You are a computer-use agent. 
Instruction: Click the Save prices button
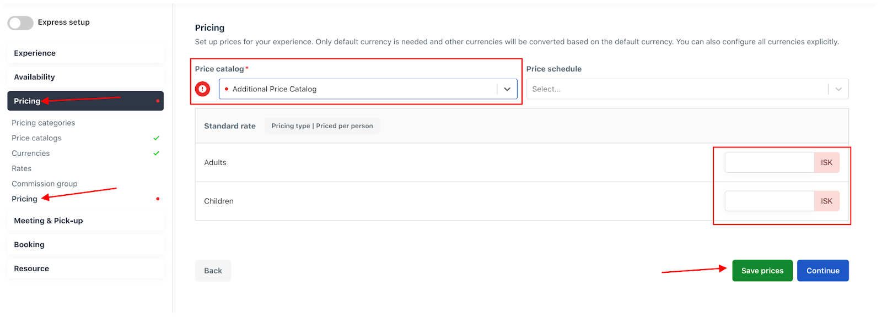point(762,271)
